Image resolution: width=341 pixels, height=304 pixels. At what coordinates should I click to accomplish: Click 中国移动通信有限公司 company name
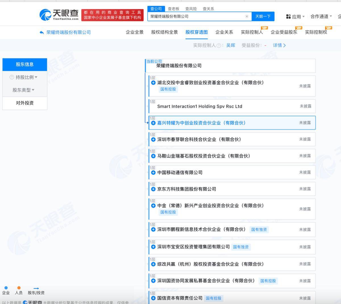pos(180,172)
